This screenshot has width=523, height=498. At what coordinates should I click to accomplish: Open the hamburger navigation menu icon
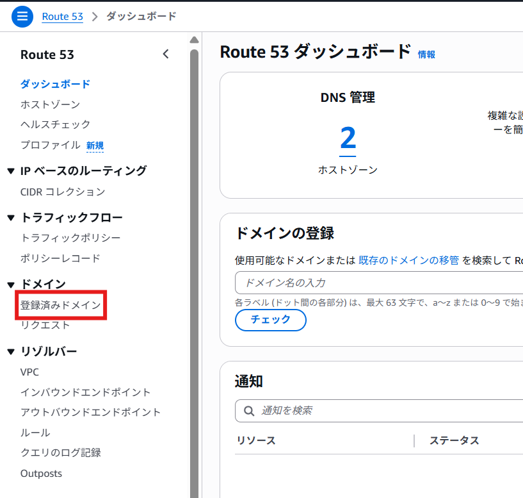22,17
